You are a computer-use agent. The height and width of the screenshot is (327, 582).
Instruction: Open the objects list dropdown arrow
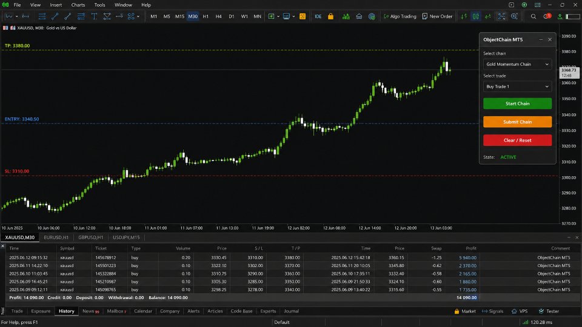(x=138, y=16)
